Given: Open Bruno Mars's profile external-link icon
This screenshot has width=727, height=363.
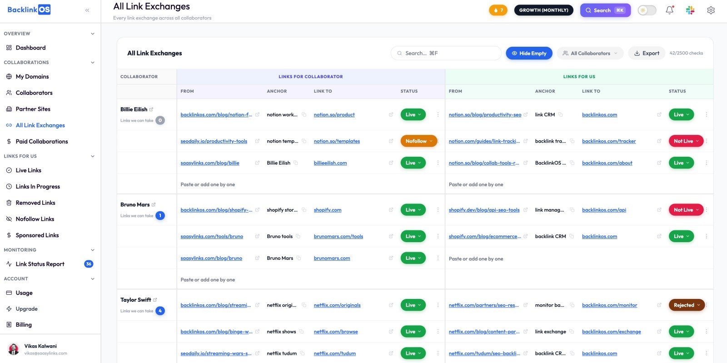Looking at the screenshot, I should pyautogui.click(x=154, y=204).
